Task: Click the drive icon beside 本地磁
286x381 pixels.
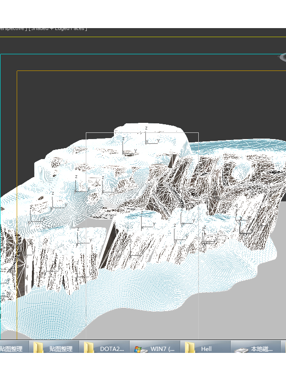Action: [242, 349]
